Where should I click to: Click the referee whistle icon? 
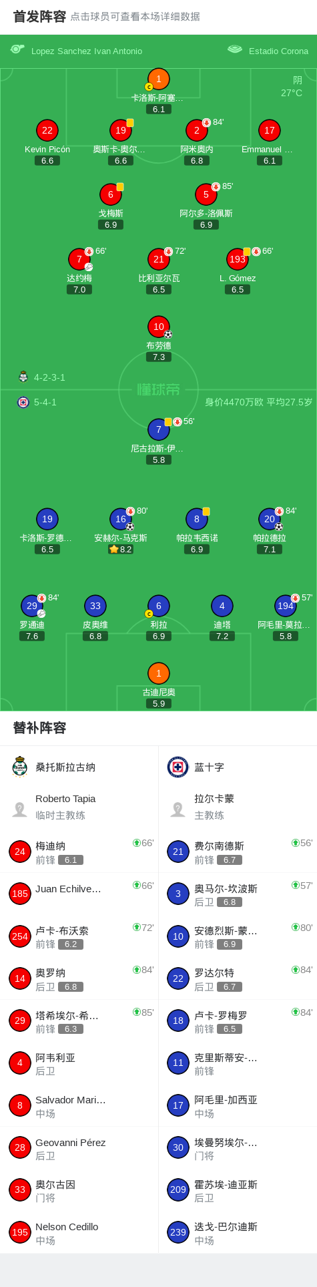pyautogui.click(x=17, y=49)
